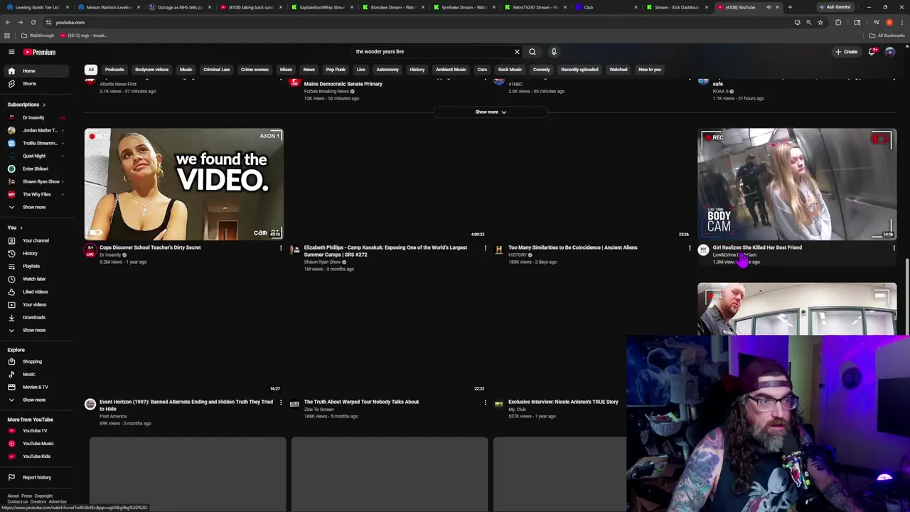Select the Ambient Music filter chip
This screenshot has height=512, width=910.
[451, 70]
